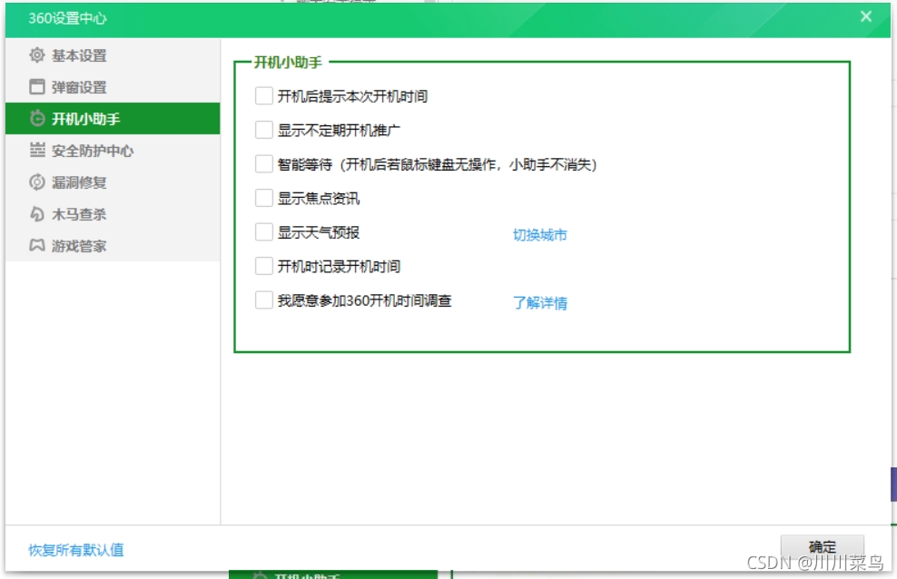This screenshot has height=579, width=897.
Task: Switch to 弹窗设置 section
Action: (113, 87)
